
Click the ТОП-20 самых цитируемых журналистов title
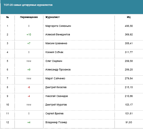pos(28,5)
